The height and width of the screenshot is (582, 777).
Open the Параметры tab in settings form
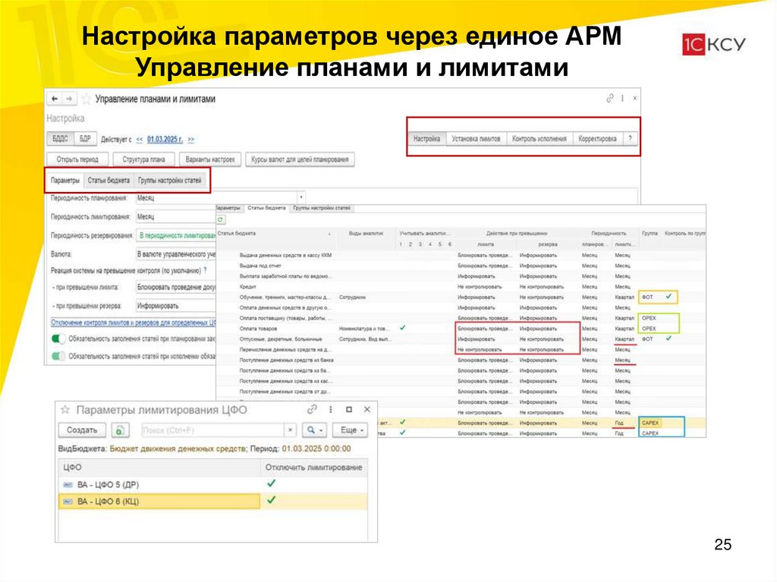(65, 181)
